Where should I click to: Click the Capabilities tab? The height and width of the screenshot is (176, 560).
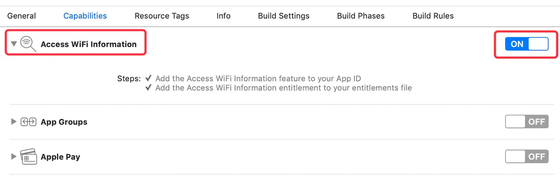tap(85, 16)
